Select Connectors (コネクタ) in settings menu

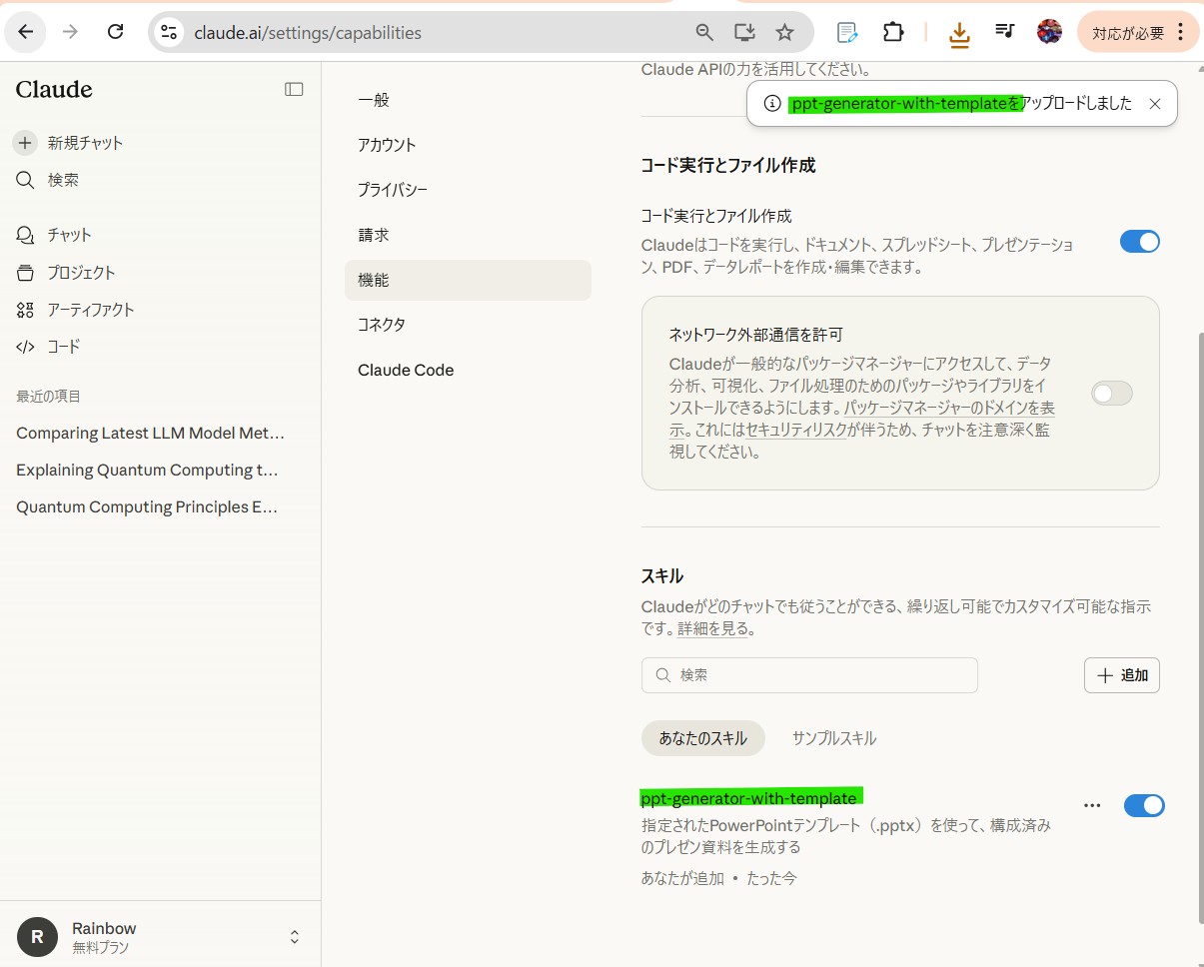(x=382, y=325)
